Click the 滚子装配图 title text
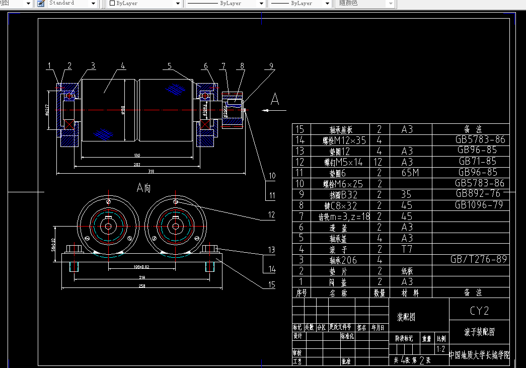526x368 pixels. pyautogui.click(x=479, y=332)
